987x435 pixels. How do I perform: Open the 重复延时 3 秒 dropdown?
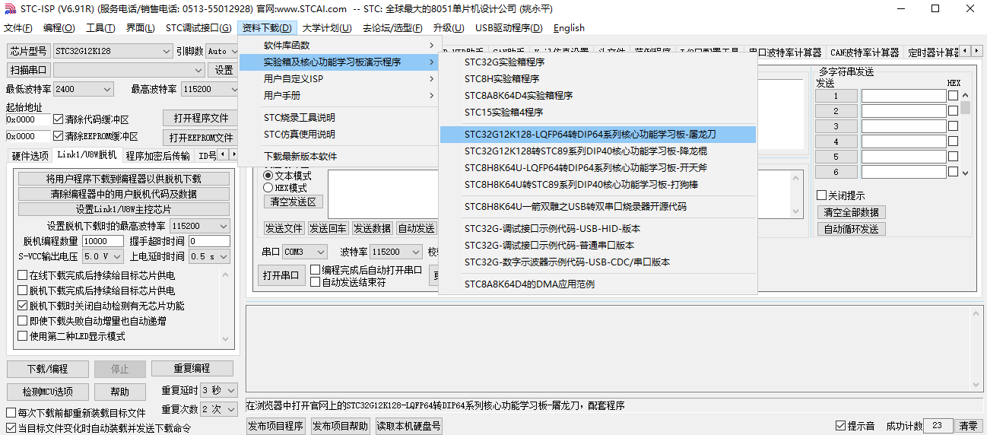click(x=220, y=390)
